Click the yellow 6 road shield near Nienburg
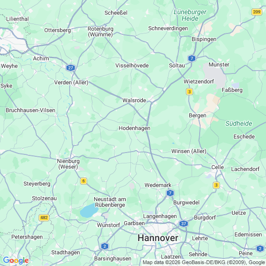 coord(83,181)
